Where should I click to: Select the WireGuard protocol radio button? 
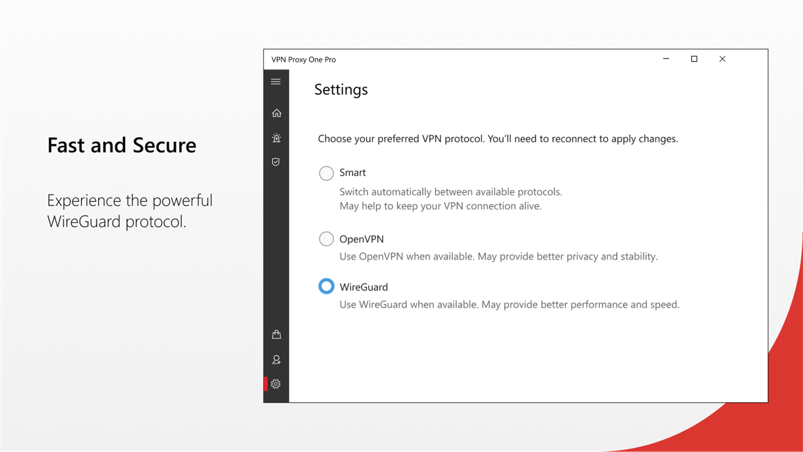[326, 286]
